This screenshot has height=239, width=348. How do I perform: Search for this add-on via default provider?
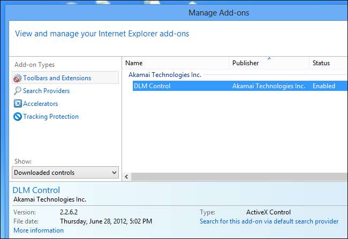(x=269, y=221)
